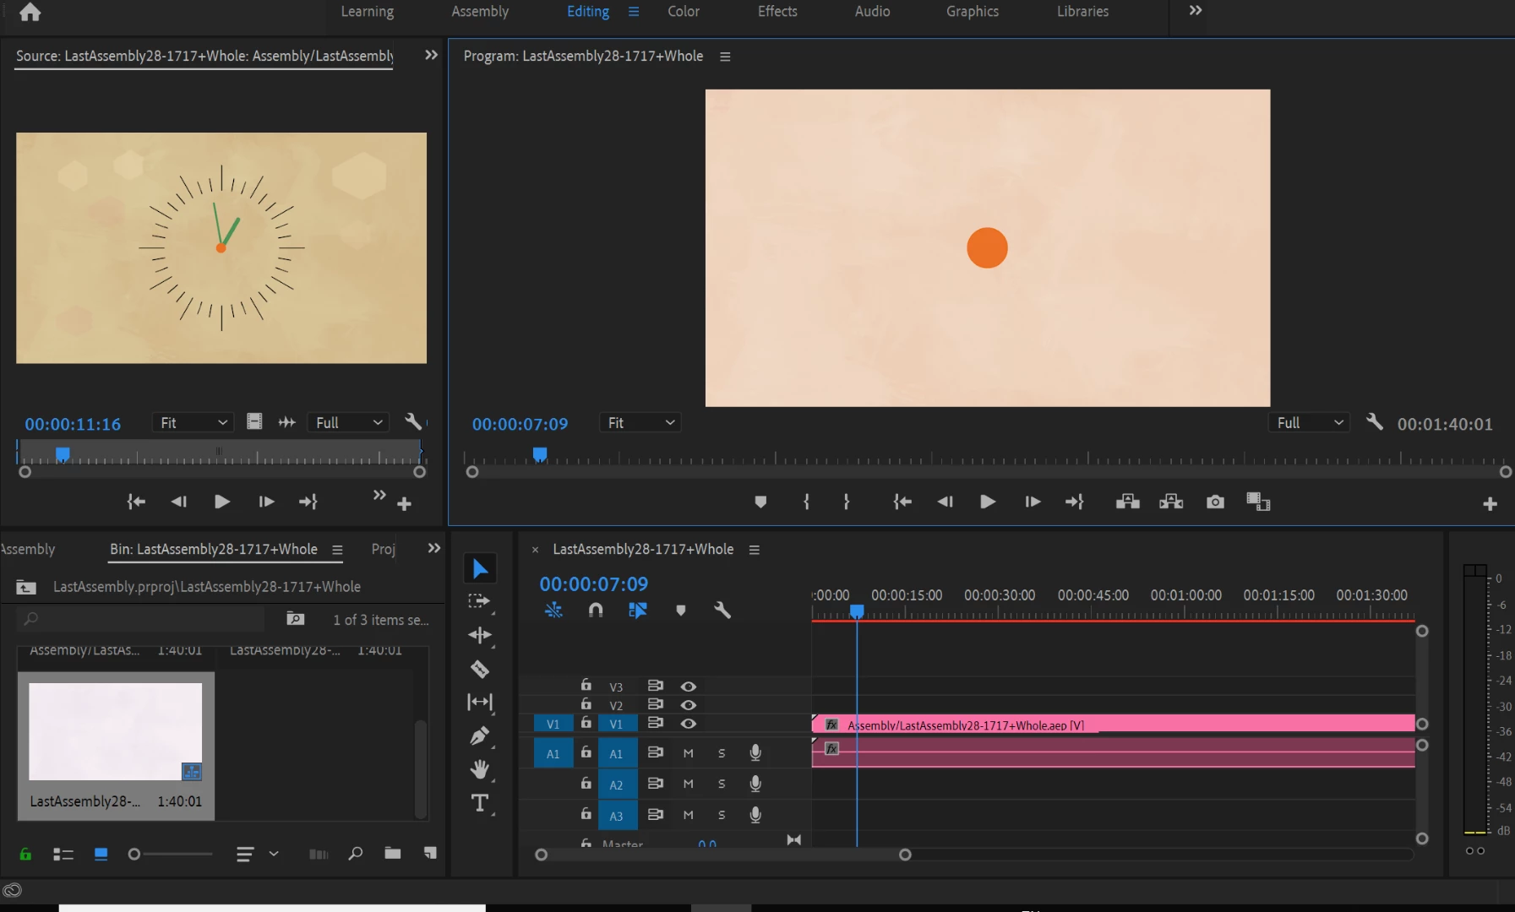The height and width of the screenshot is (912, 1515).
Task: Select the Pen tool
Action: click(479, 736)
